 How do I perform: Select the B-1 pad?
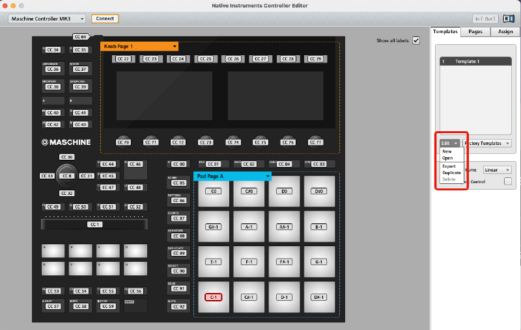(319, 227)
